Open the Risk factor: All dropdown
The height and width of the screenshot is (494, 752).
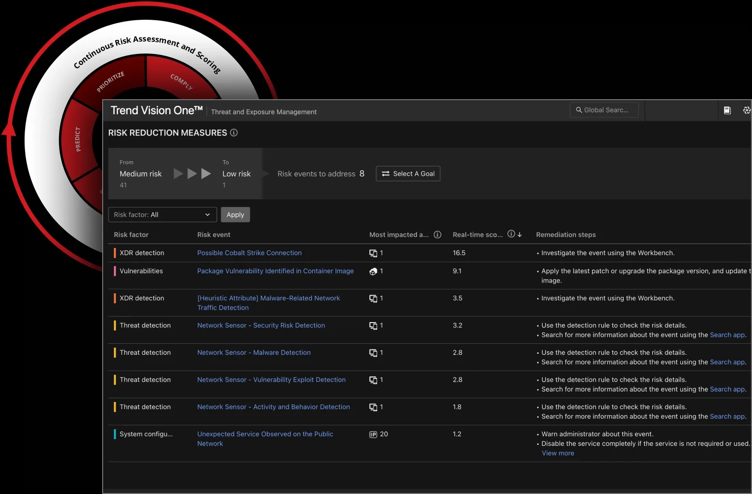coord(162,215)
